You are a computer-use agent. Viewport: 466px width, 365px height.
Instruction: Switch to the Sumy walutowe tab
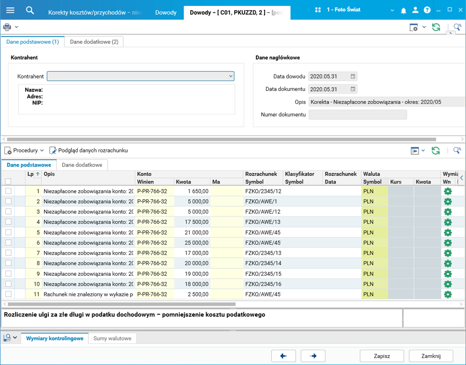(x=112, y=338)
